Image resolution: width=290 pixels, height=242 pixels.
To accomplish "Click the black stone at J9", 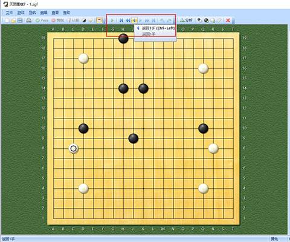I will [134, 139].
